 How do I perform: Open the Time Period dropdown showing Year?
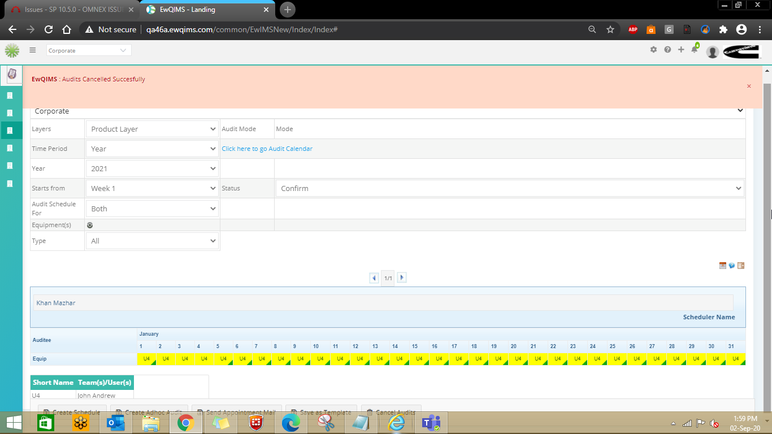(x=153, y=149)
